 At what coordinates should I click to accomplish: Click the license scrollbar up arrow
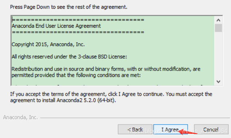(x=218, y=20)
